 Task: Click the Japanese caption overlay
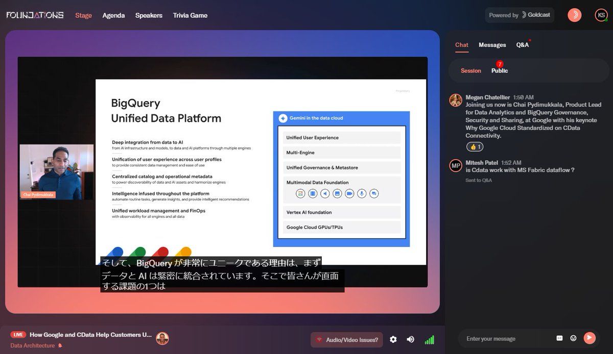click(x=222, y=274)
